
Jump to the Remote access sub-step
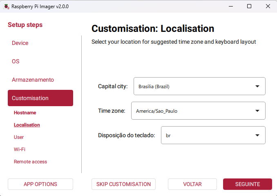click(x=30, y=162)
